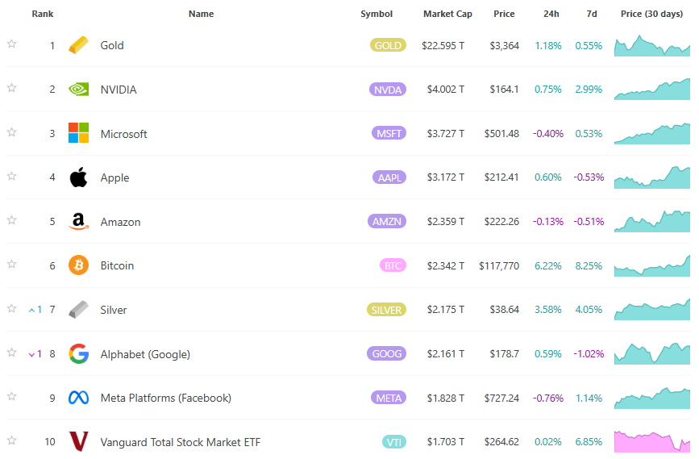
Task: Click the Google G logo icon
Action: [x=78, y=354]
